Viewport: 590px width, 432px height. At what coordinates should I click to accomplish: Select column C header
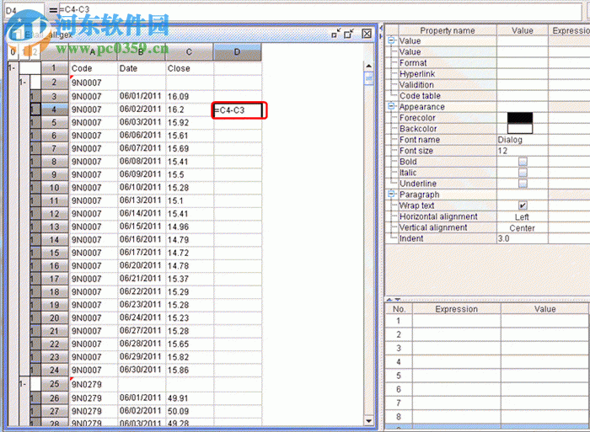(x=189, y=52)
